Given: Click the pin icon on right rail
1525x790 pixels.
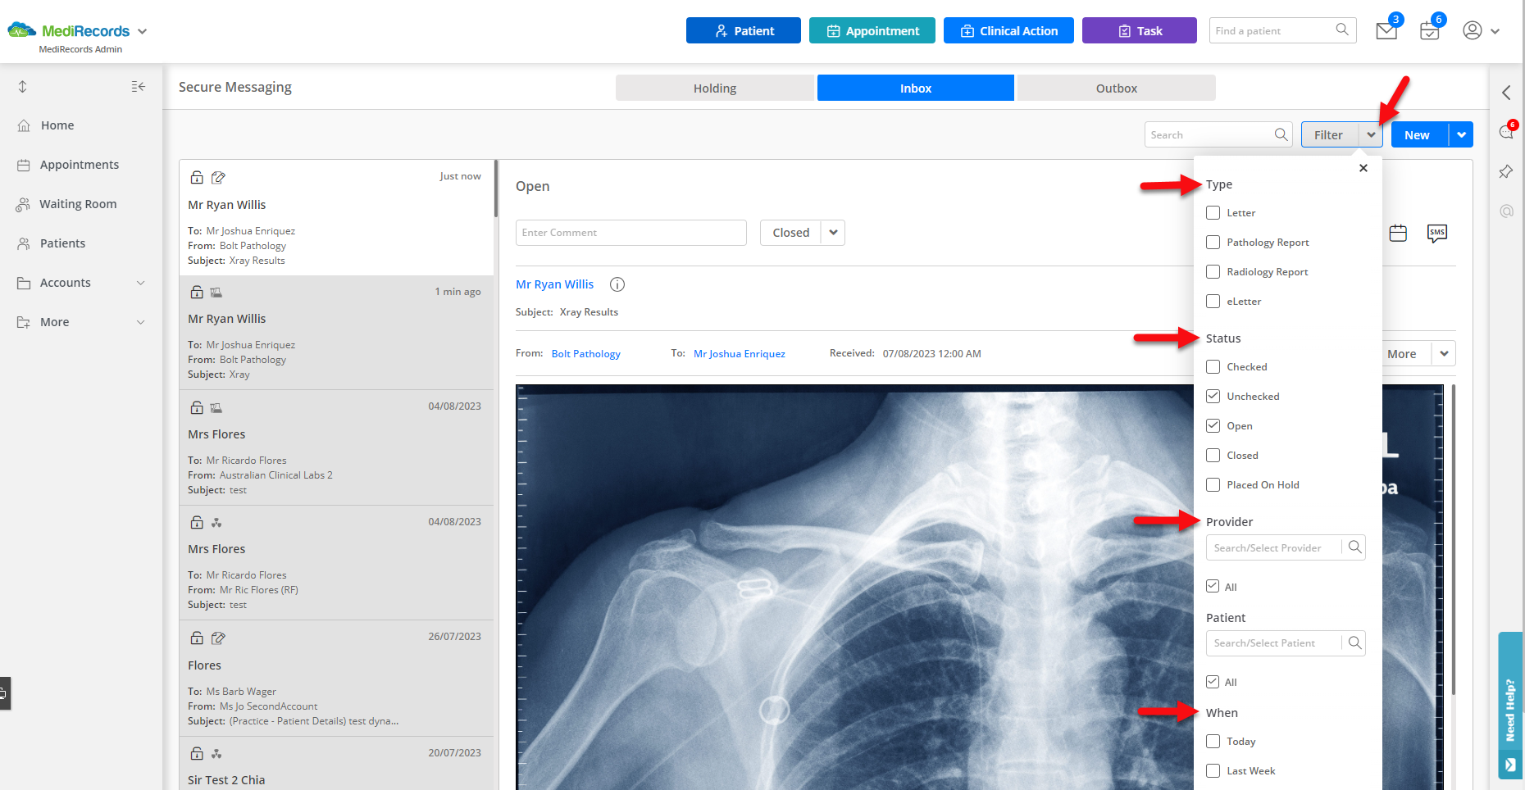Looking at the screenshot, I should [x=1506, y=171].
